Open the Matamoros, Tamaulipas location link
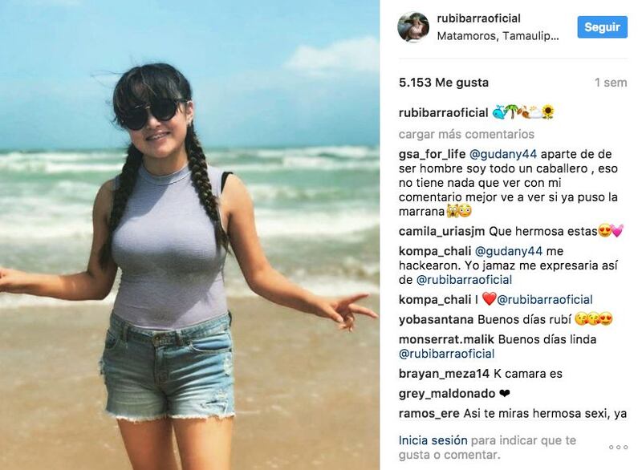The image size is (642, 470). pos(498,36)
